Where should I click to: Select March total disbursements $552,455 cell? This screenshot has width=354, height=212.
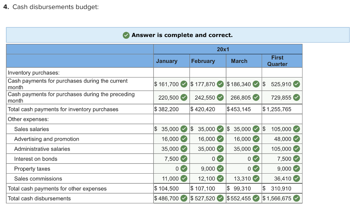[x=244, y=198]
